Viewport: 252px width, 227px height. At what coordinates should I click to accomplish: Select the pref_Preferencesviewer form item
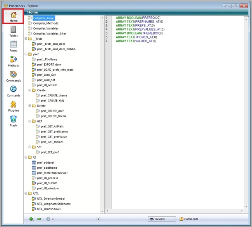click(x=52, y=173)
